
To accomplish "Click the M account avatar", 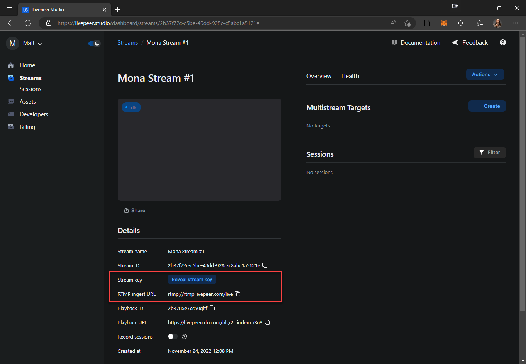I will pyautogui.click(x=12, y=43).
